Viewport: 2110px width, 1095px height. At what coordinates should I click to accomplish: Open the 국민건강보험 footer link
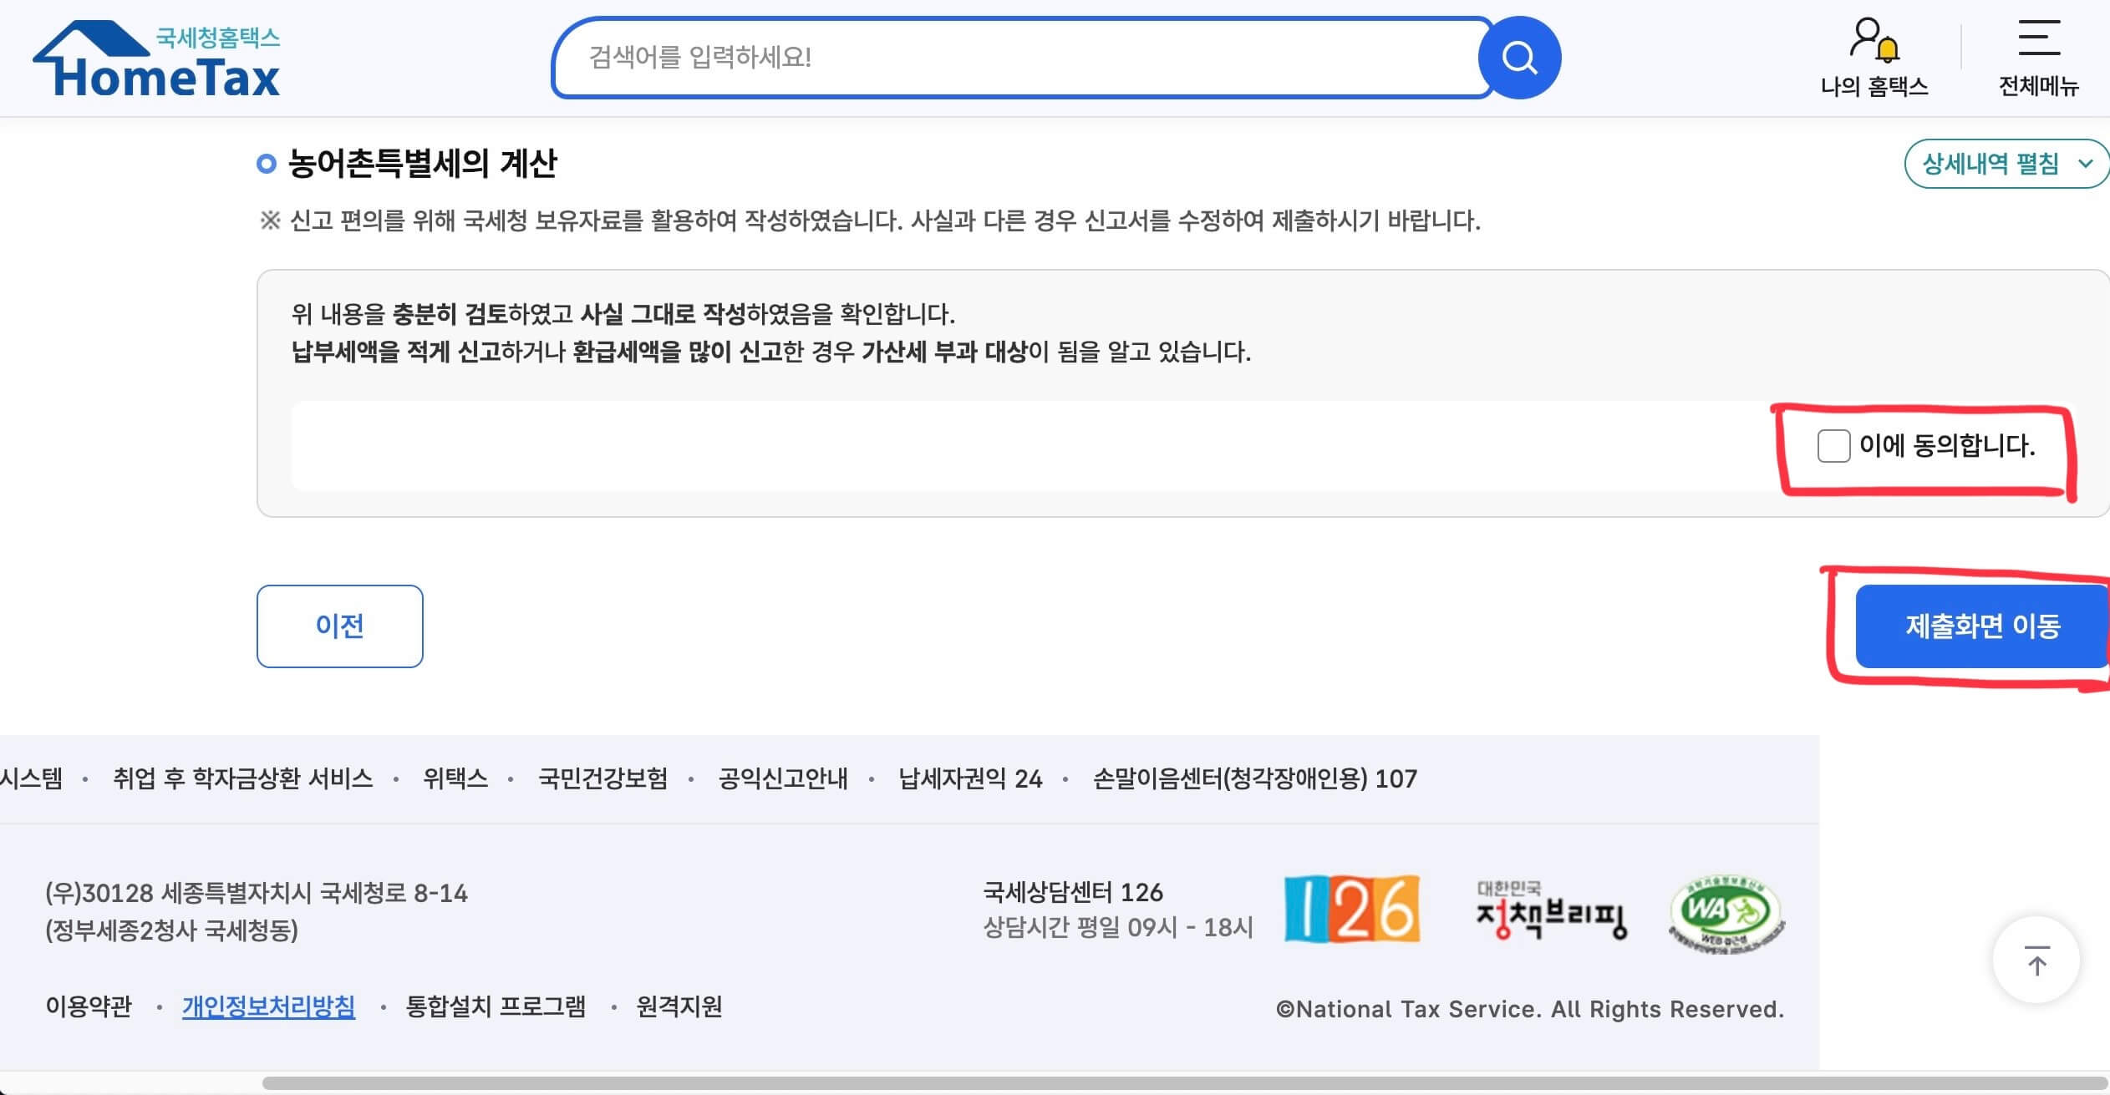pos(602,778)
